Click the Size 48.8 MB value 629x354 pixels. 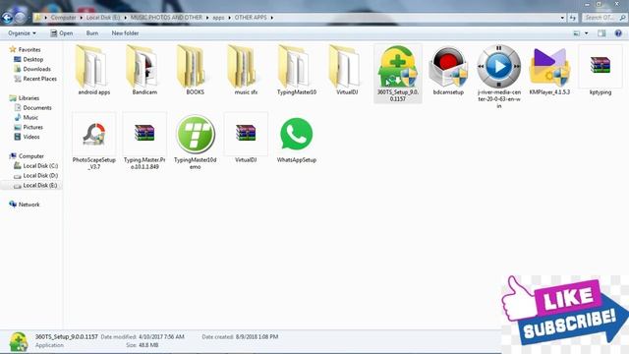point(148,345)
